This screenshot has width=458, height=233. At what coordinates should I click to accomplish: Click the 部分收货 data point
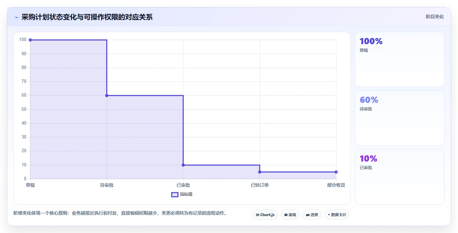336,172
